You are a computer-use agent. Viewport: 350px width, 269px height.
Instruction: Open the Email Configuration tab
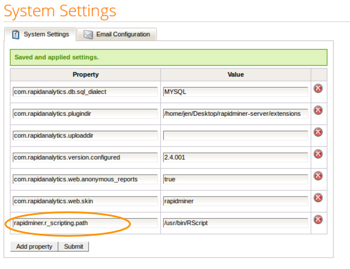[x=118, y=34]
